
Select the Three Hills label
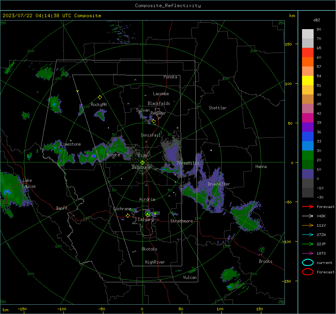pyautogui.click(x=188, y=163)
